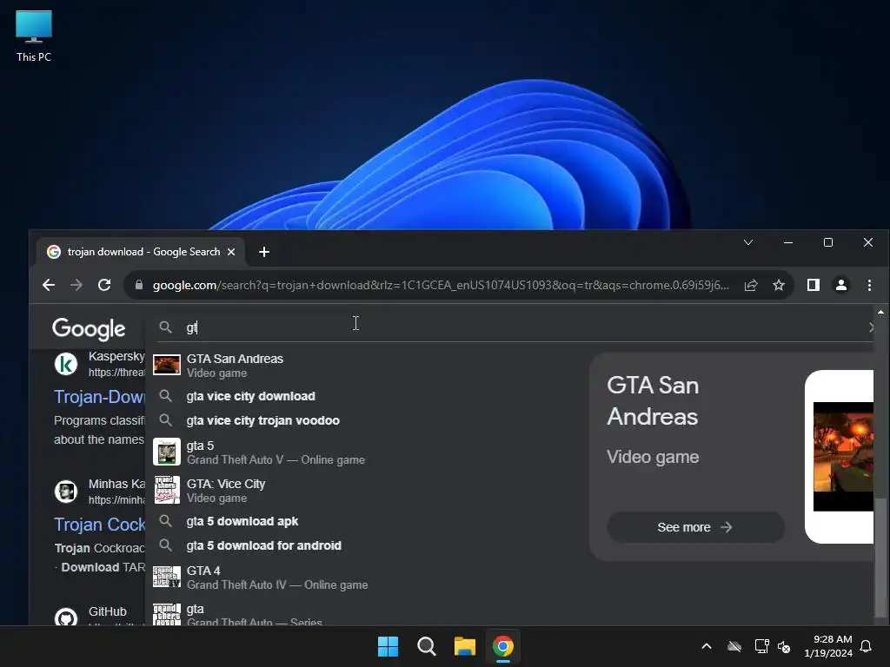
Task: Click the Chrome taskbar icon
Action: 503,646
